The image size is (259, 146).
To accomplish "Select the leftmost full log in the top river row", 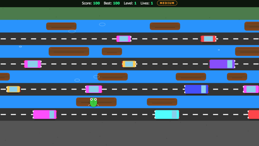I will (61, 26).
